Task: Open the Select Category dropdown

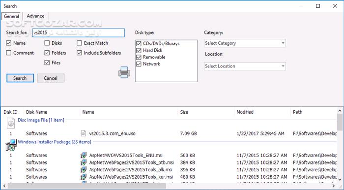Action: [x=245, y=43]
